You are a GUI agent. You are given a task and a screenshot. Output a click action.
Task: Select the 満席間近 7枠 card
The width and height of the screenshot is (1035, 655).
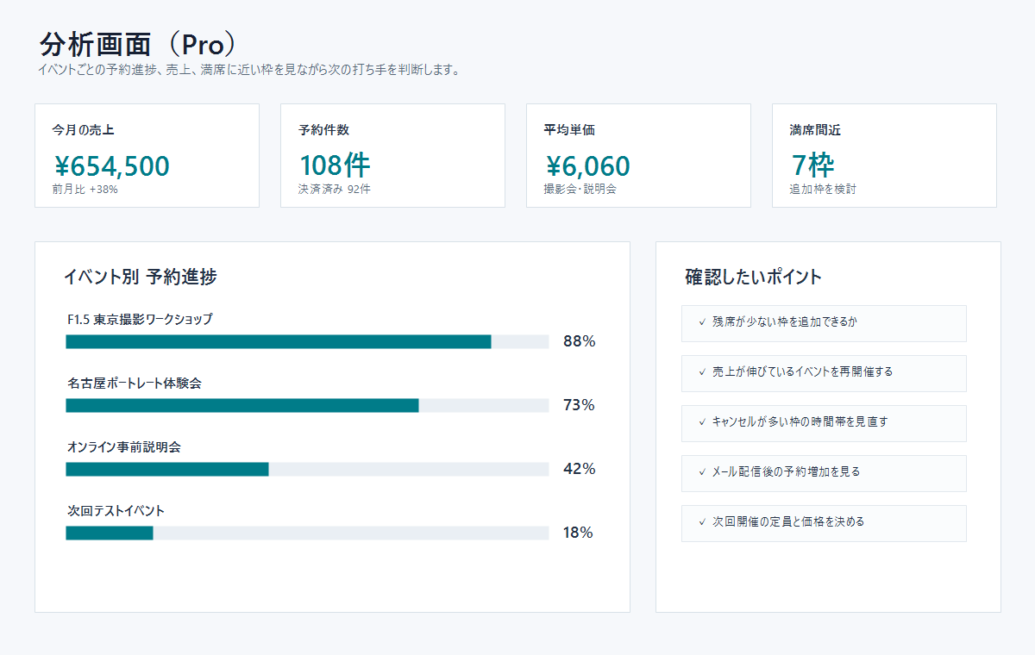pyautogui.click(x=884, y=156)
